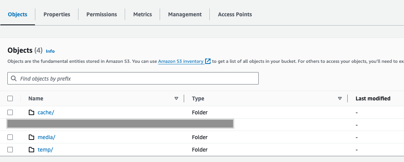Click the search magnifier icon
Screen dimensions: 404x162
[14, 79]
